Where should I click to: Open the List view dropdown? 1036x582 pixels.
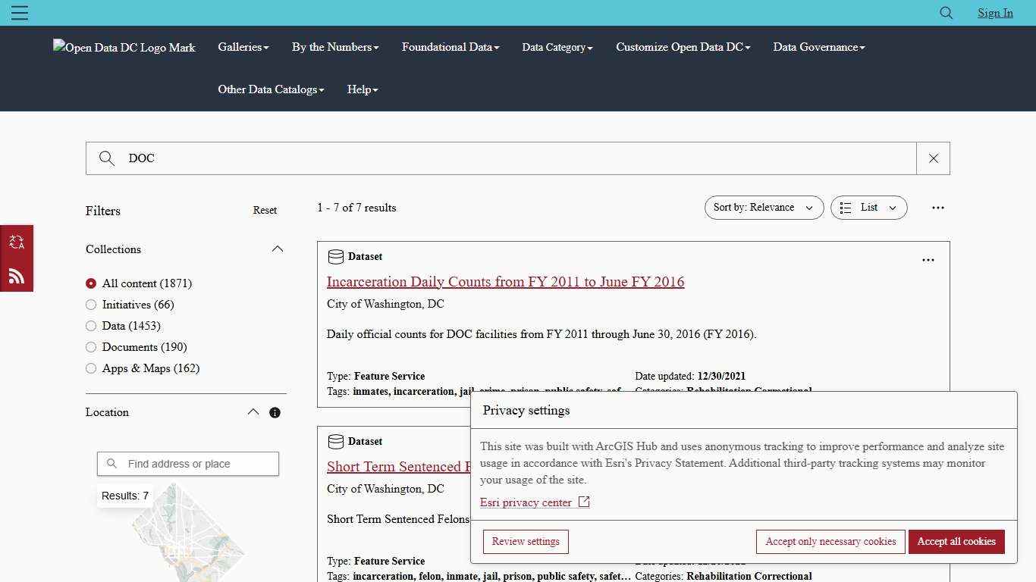[x=868, y=208]
